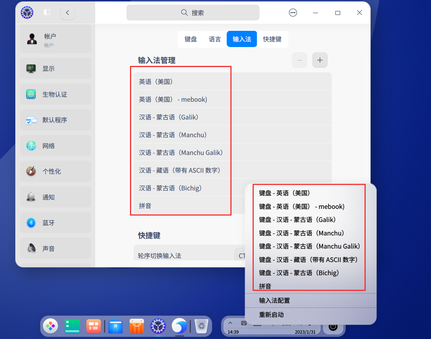This screenshot has height=339, width=431.
Task: Click the + button to add input method
Action: coord(319,60)
